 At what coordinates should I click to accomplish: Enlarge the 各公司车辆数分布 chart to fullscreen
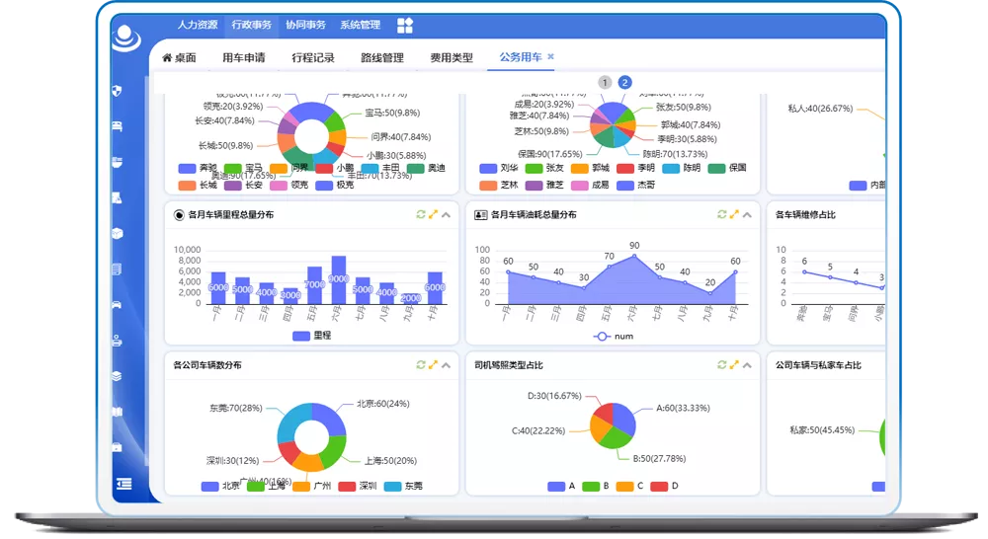433,365
